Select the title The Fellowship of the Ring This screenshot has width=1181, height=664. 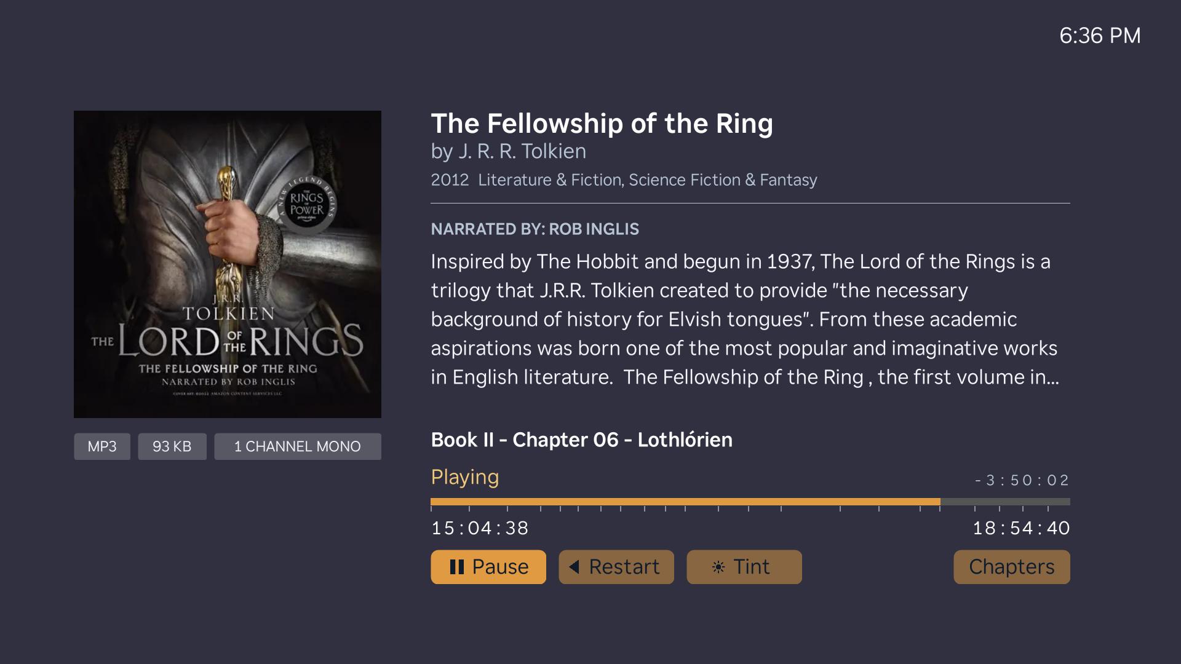602,124
